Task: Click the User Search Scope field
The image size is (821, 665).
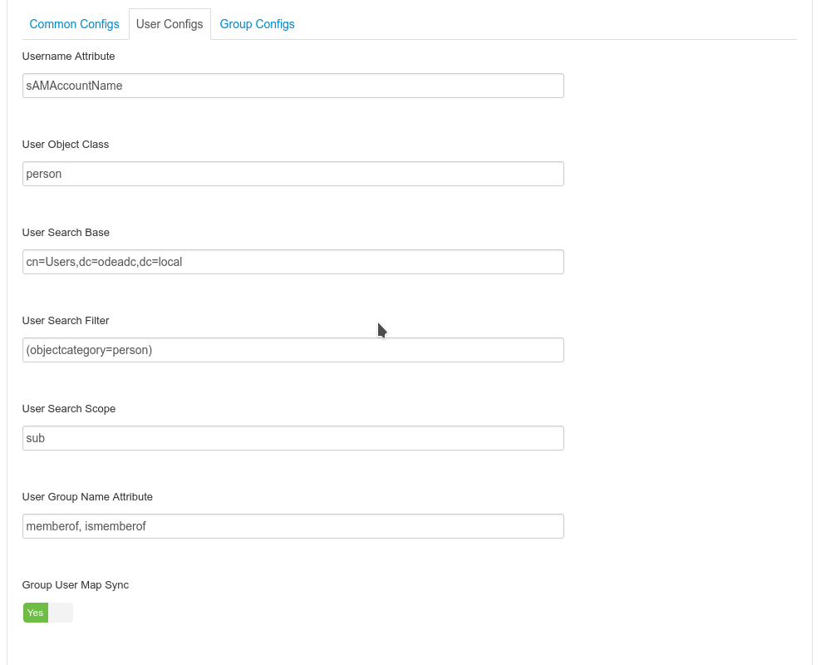Action: [x=293, y=438]
